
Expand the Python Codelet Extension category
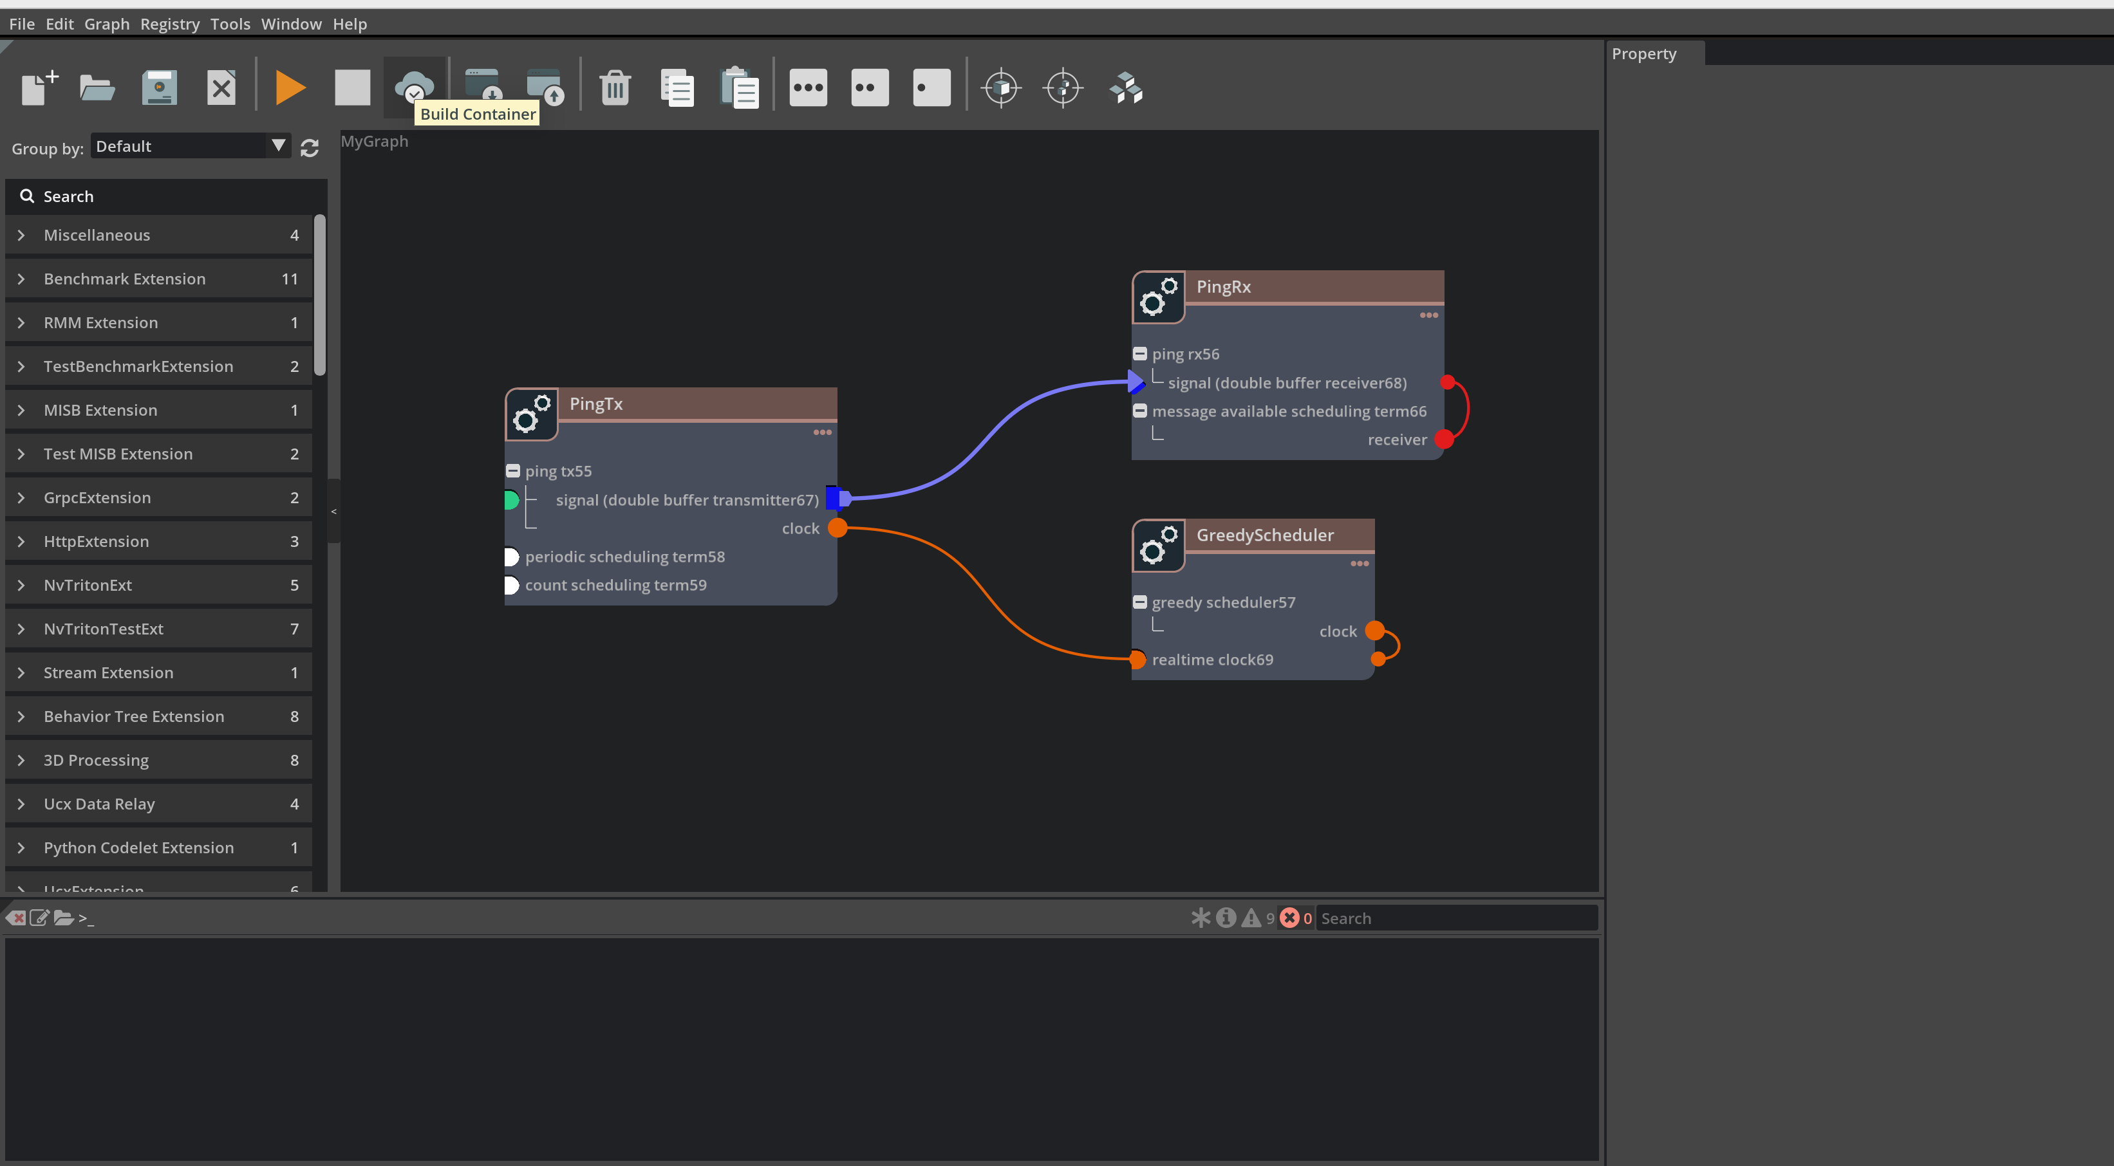click(x=158, y=847)
